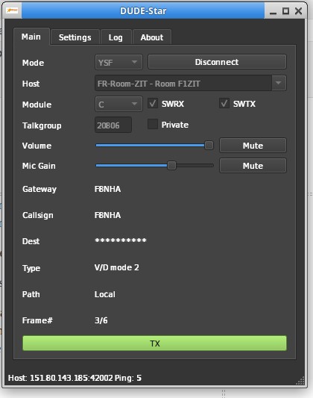313x398 pixels.
Task: Switch to the Settings tab
Action: coord(75,37)
